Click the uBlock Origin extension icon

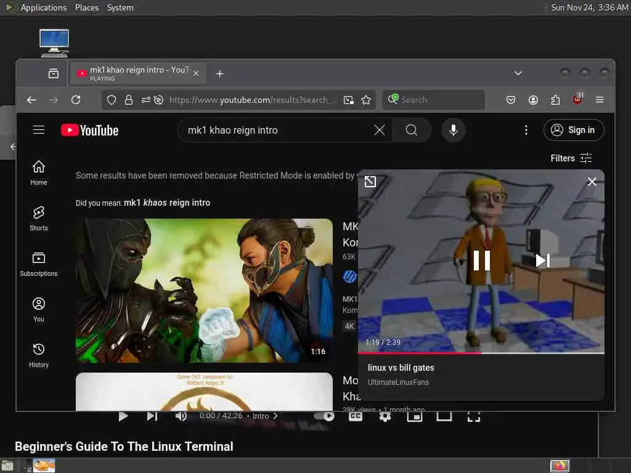point(577,99)
